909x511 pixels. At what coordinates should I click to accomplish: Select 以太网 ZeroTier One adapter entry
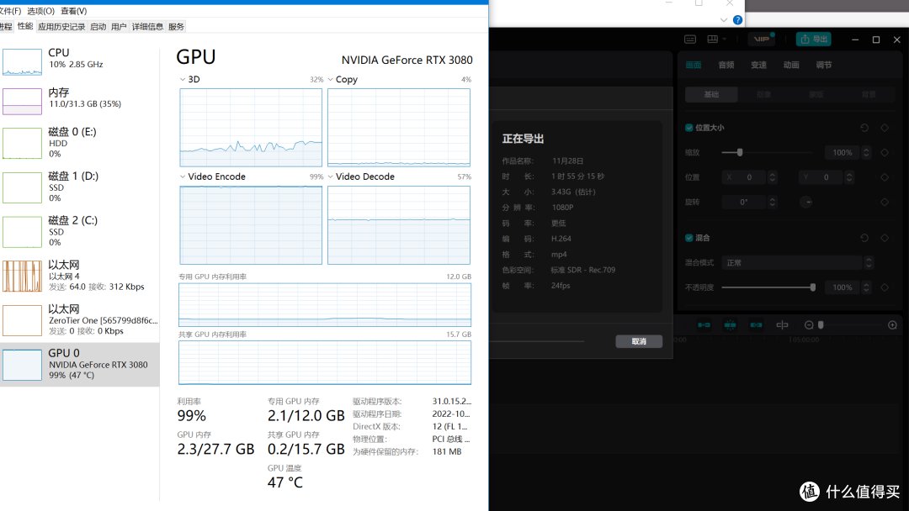click(79, 319)
